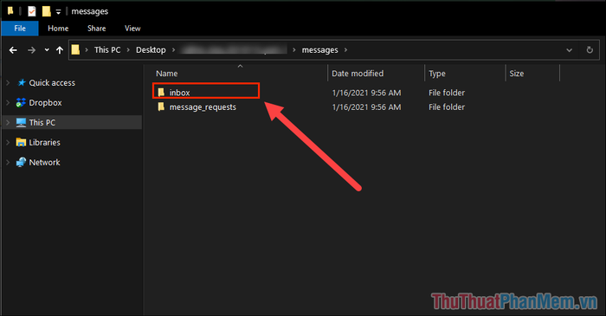606x316 pixels.
Task: Select Quick access in navigation pane
Action: click(x=52, y=82)
